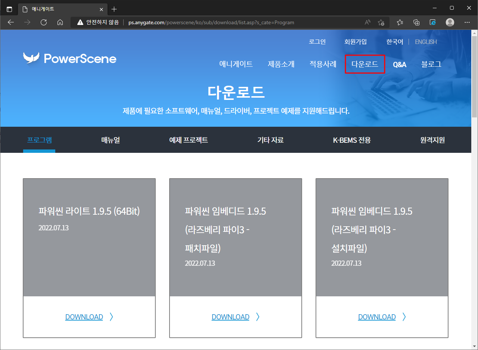
Task: Click the 2022.07.13 date on 라이트 card
Action: (x=53, y=228)
